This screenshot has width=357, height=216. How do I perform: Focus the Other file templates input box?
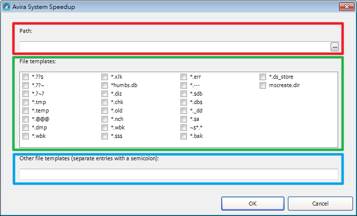pos(178,174)
